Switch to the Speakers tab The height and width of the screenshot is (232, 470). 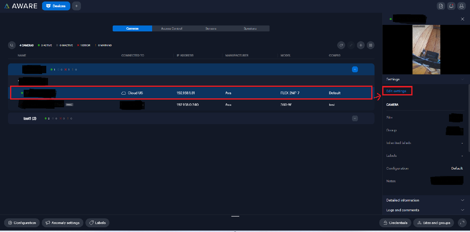point(250,28)
